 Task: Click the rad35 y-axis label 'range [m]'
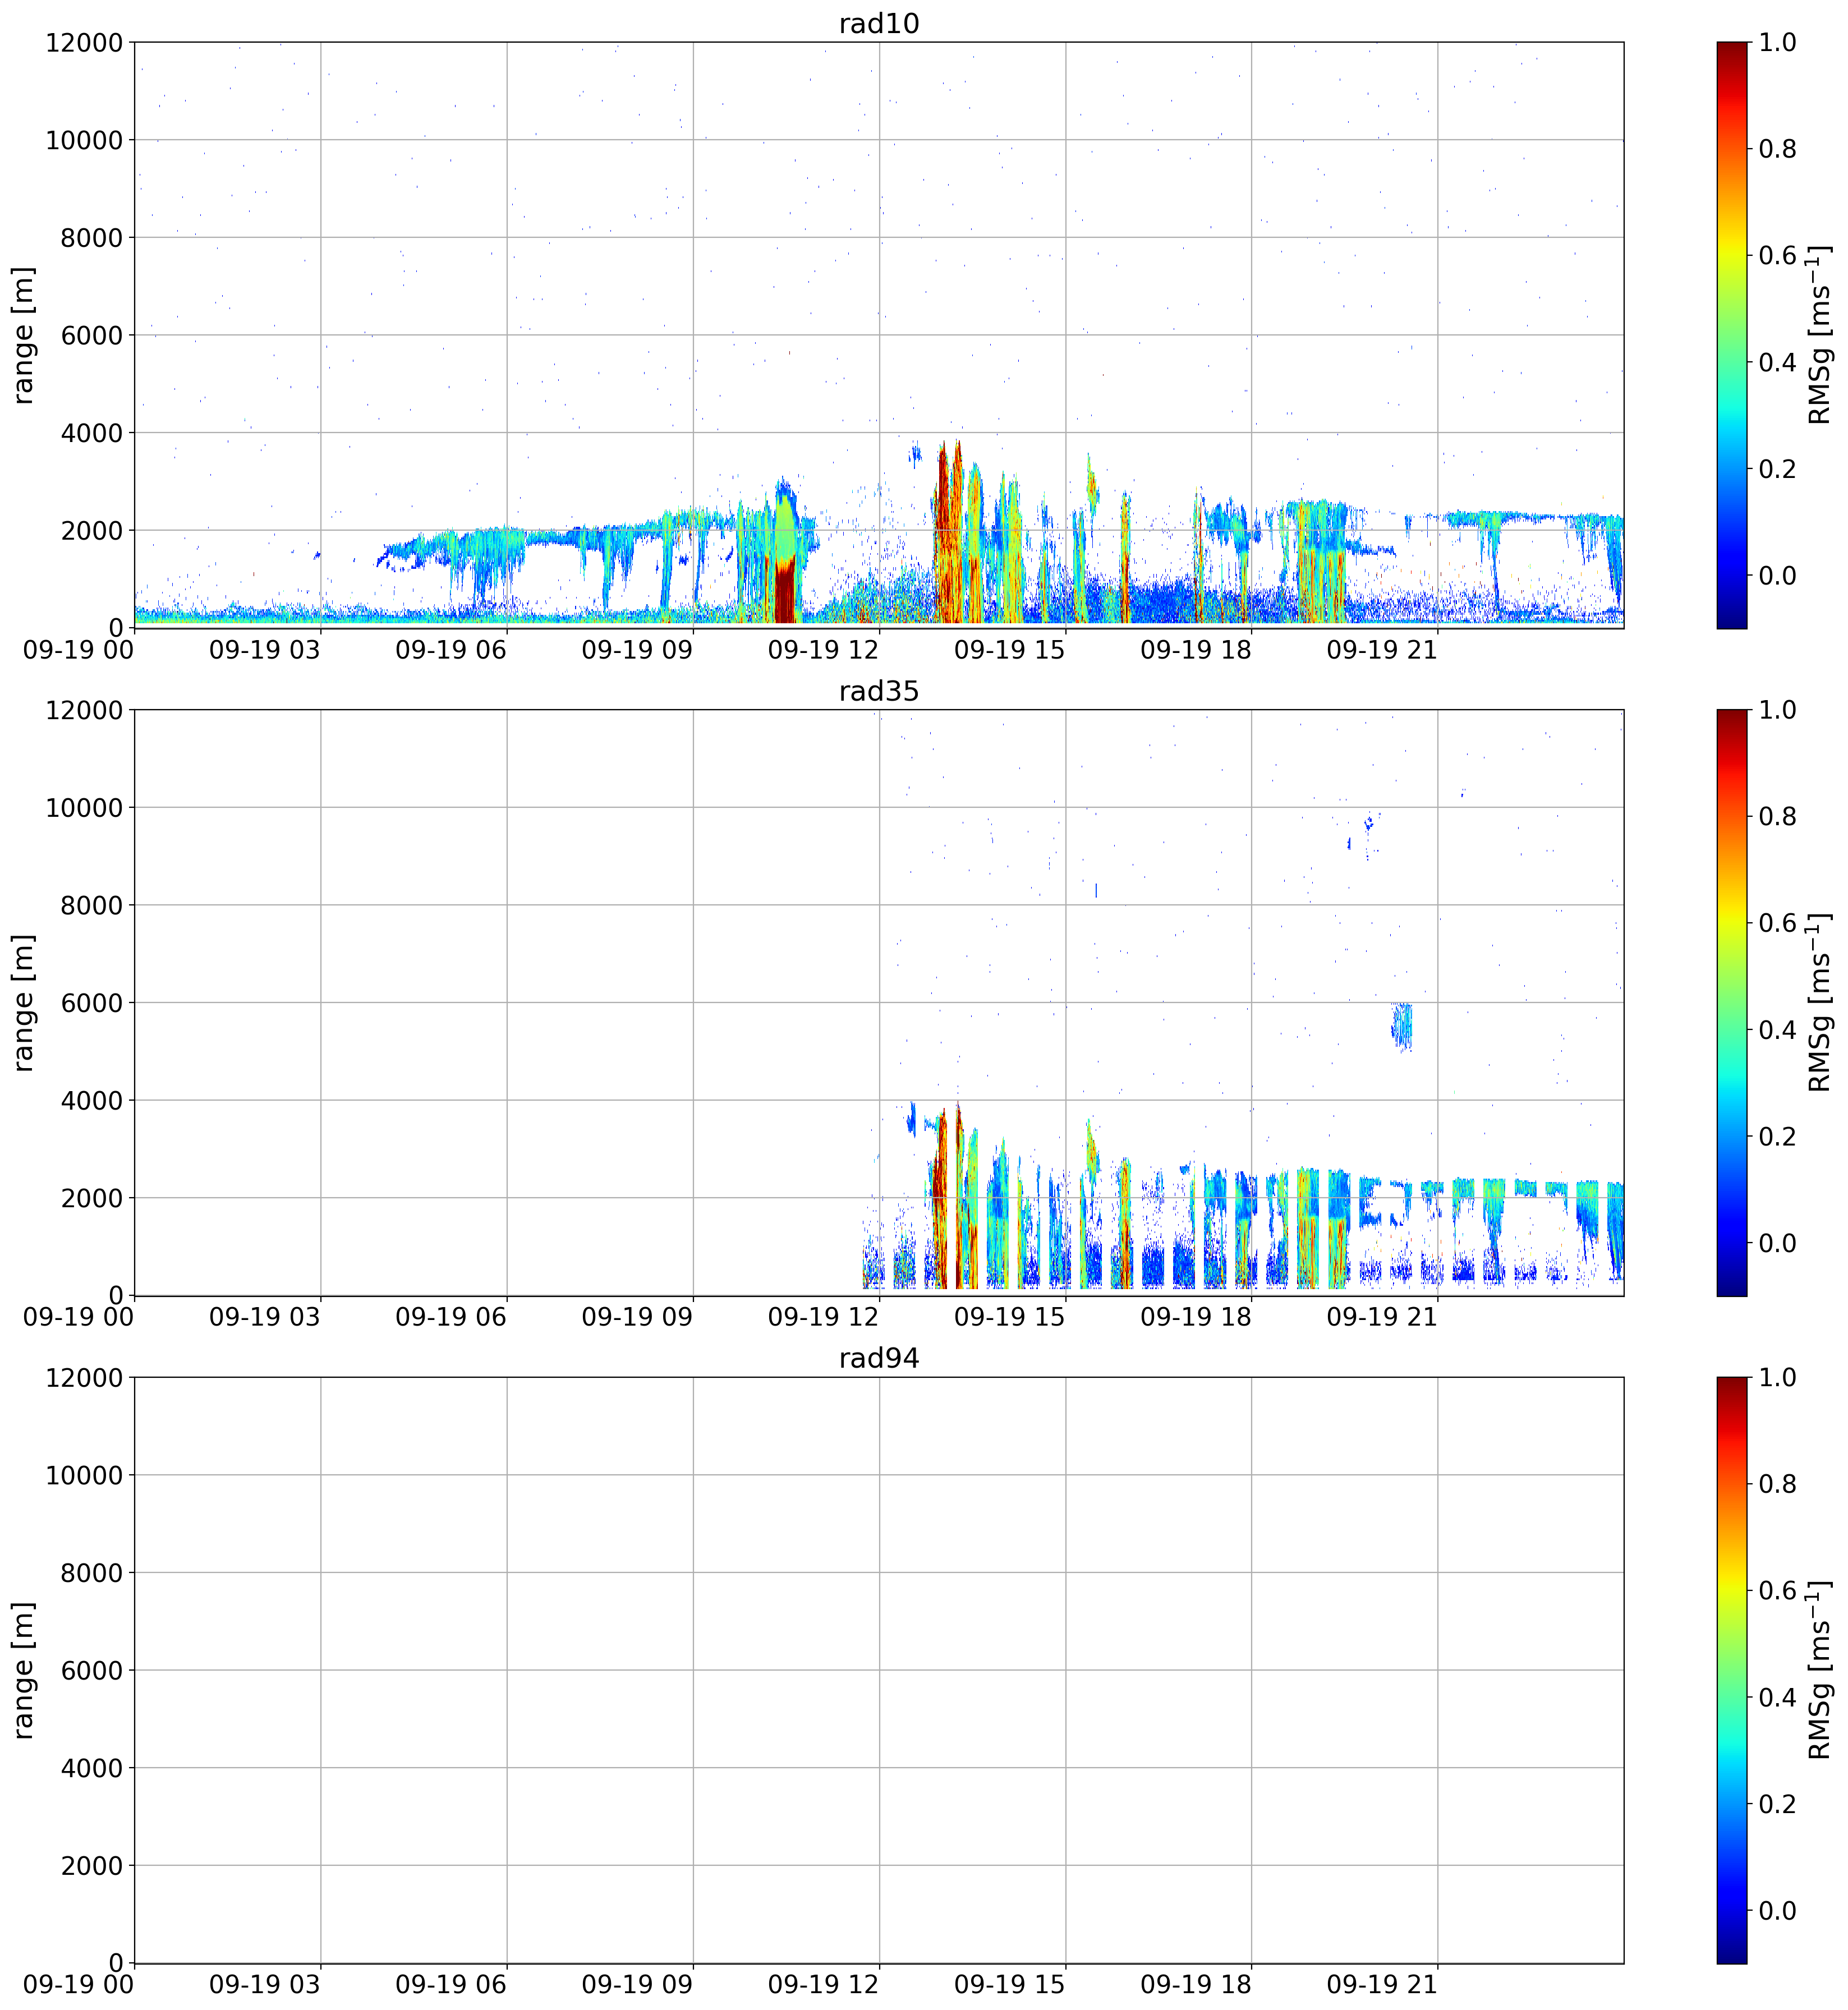23,1002
